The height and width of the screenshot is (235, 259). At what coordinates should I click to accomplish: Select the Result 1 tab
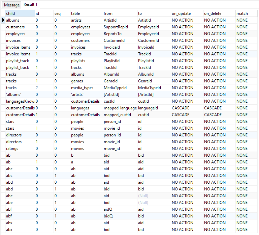[x=30, y=4]
